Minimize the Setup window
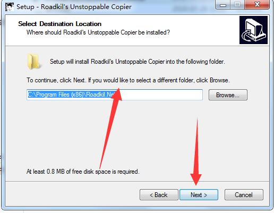The width and height of the screenshot is (274, 213). click(222, 5)
